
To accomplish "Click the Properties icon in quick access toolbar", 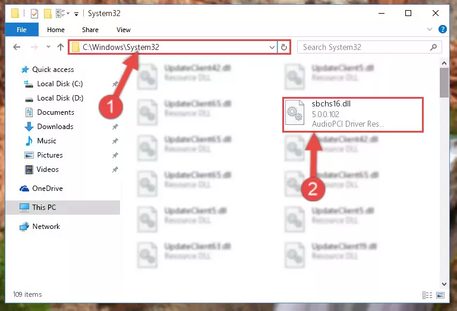I will (34, 14).
